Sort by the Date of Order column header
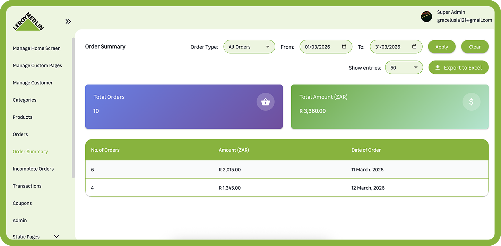This screenshot has width=501, height=246. (x=366, y=150)
